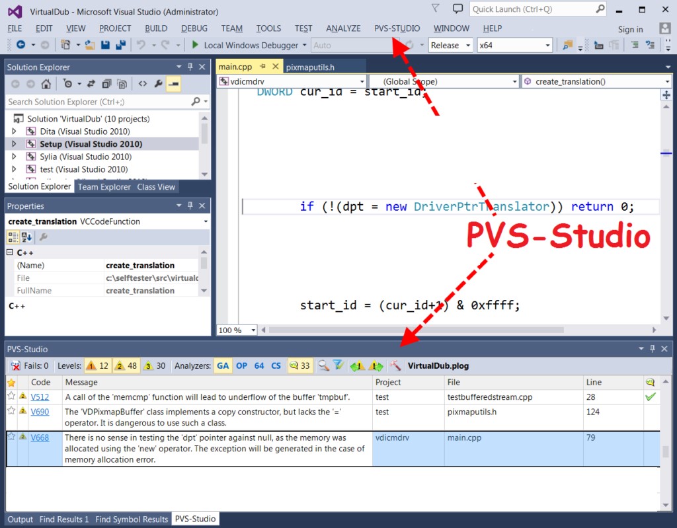
Task: Jump to next PVS-Studio warning
Action: (x=376, y=366)
